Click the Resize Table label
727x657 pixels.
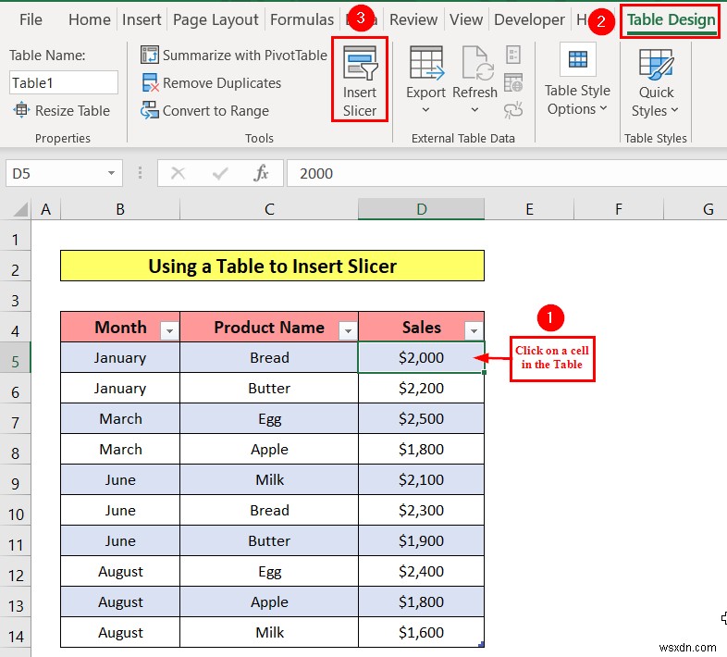point(73,111)
